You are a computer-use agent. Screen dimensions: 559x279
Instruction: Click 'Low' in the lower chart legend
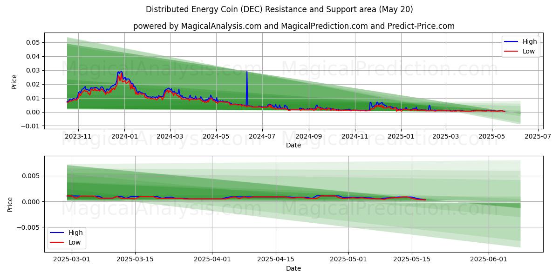[75, 242]
